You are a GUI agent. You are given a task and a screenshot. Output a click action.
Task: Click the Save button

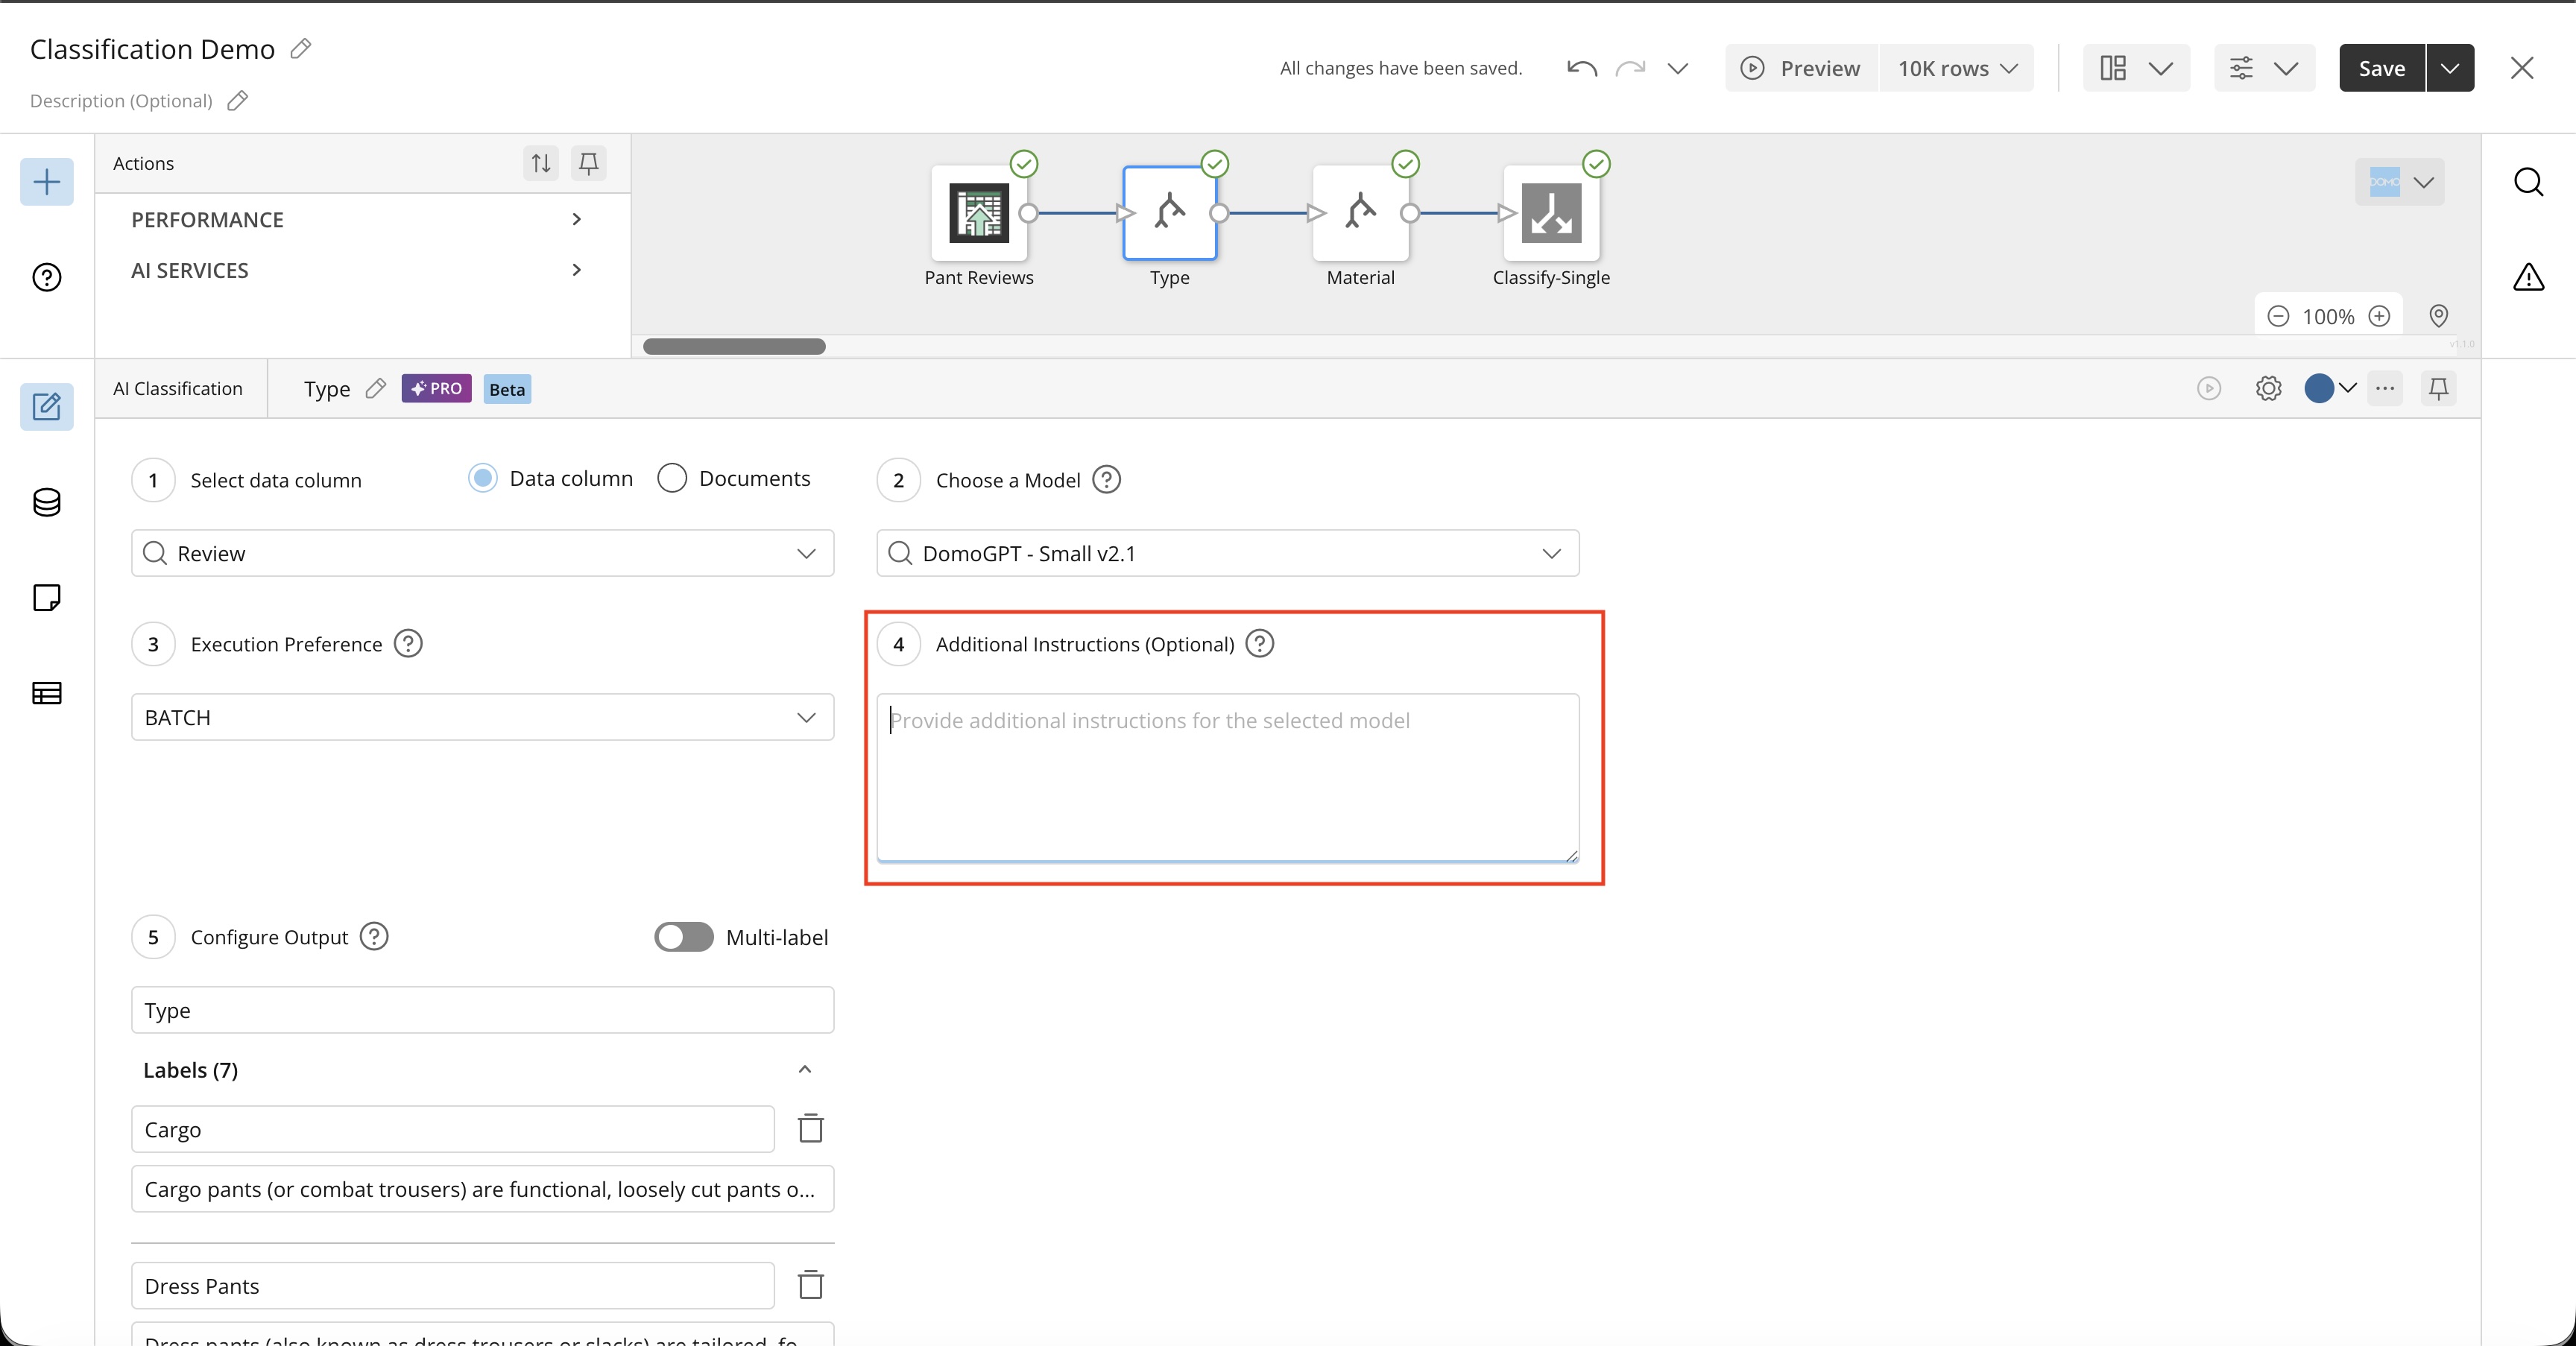[2382, 68]
